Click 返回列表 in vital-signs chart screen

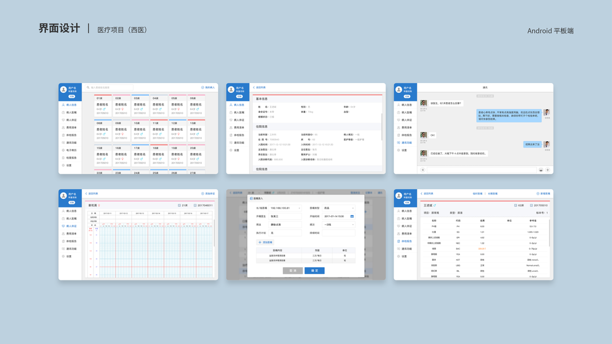click(92, 193)
